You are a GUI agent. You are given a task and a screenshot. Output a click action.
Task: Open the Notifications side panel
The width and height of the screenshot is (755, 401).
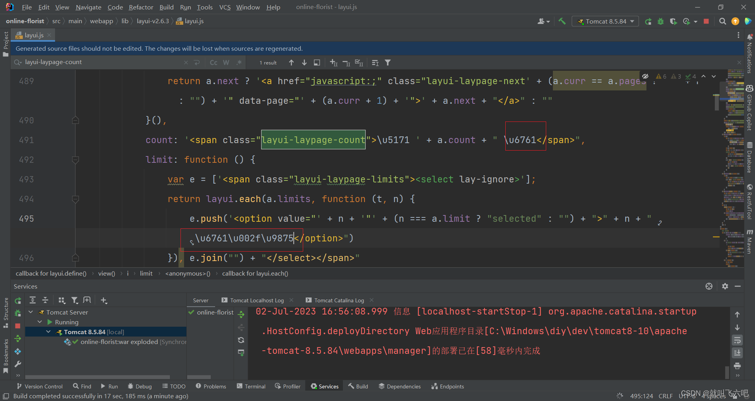(749, 54)
